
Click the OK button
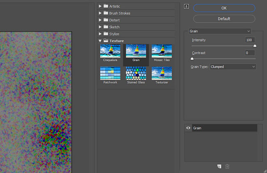[224, 8]
